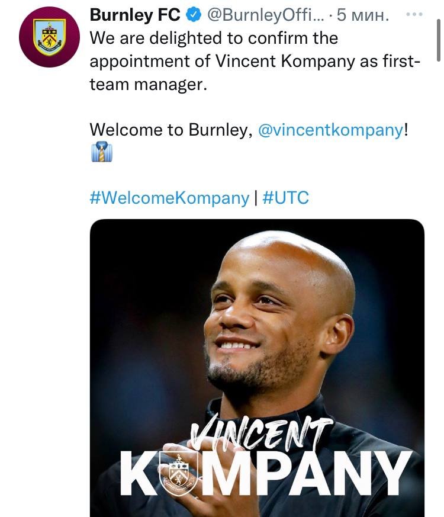Click the 'We are delighted to confirm' opening line
This screenshot has height=517, width=444.
(214, 38)
